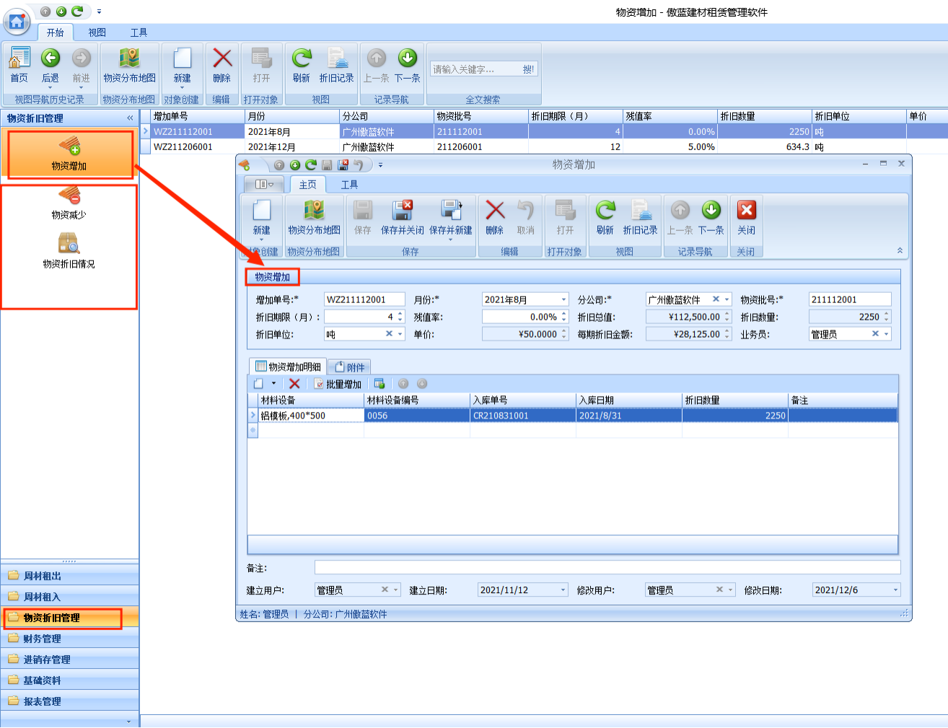Open 财务管理 navigation group
This screenshot has width=948, height=728.
69,639
